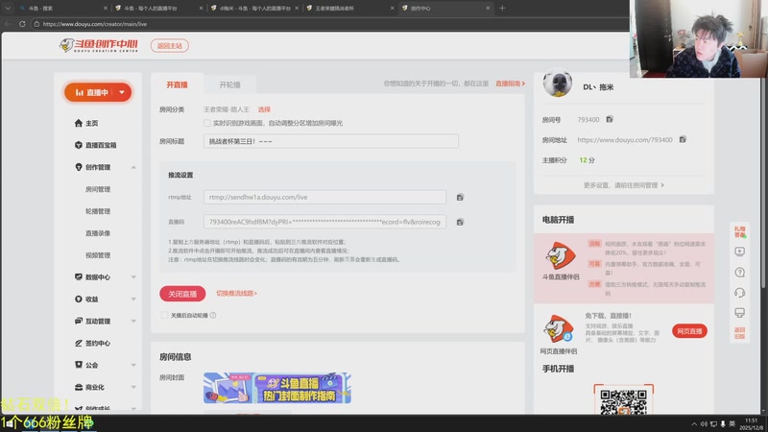768x432 pixels.
Task: Click the 收益 sidebar icon
Action: [79, 299]
